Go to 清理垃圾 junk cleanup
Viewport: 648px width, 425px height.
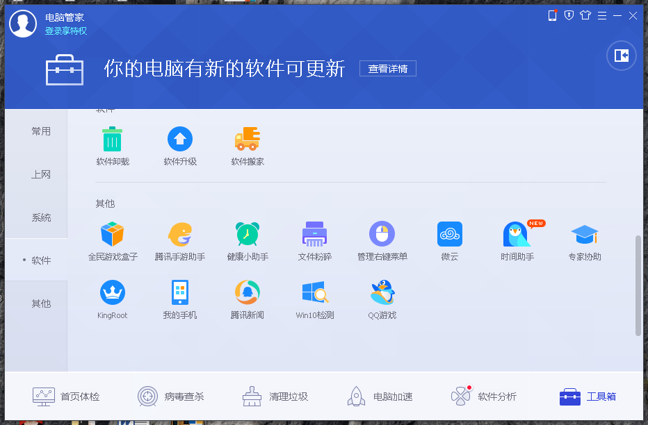275,397
